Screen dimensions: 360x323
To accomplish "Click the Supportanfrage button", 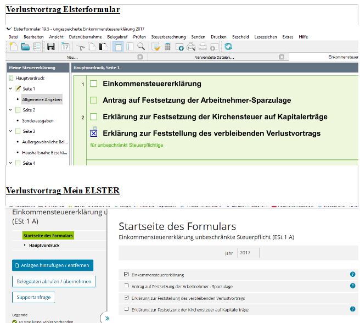I will 33,297.
